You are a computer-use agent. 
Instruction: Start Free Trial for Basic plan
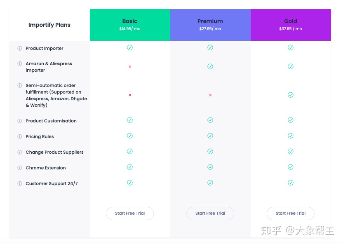pos(130,213)
